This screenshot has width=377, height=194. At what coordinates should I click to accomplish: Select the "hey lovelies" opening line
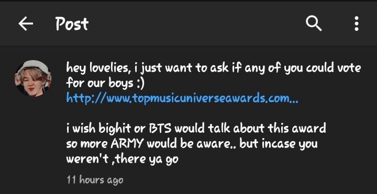pos(213,69)
